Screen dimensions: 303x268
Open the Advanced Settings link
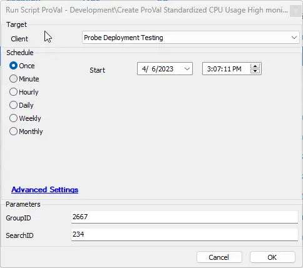45,190
